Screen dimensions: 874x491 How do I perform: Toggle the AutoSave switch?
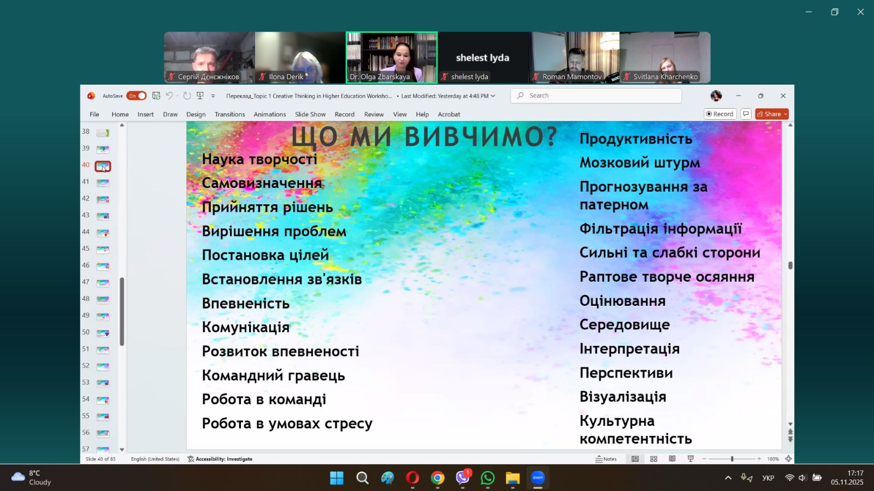tap(136, 96)
